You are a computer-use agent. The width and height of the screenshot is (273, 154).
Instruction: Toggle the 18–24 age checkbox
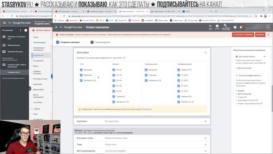coord(114,70)
